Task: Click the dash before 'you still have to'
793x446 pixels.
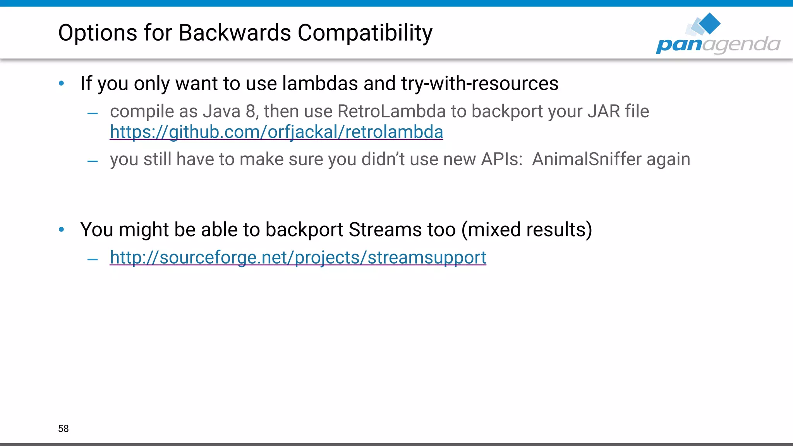Action: (x=93, y=161)
